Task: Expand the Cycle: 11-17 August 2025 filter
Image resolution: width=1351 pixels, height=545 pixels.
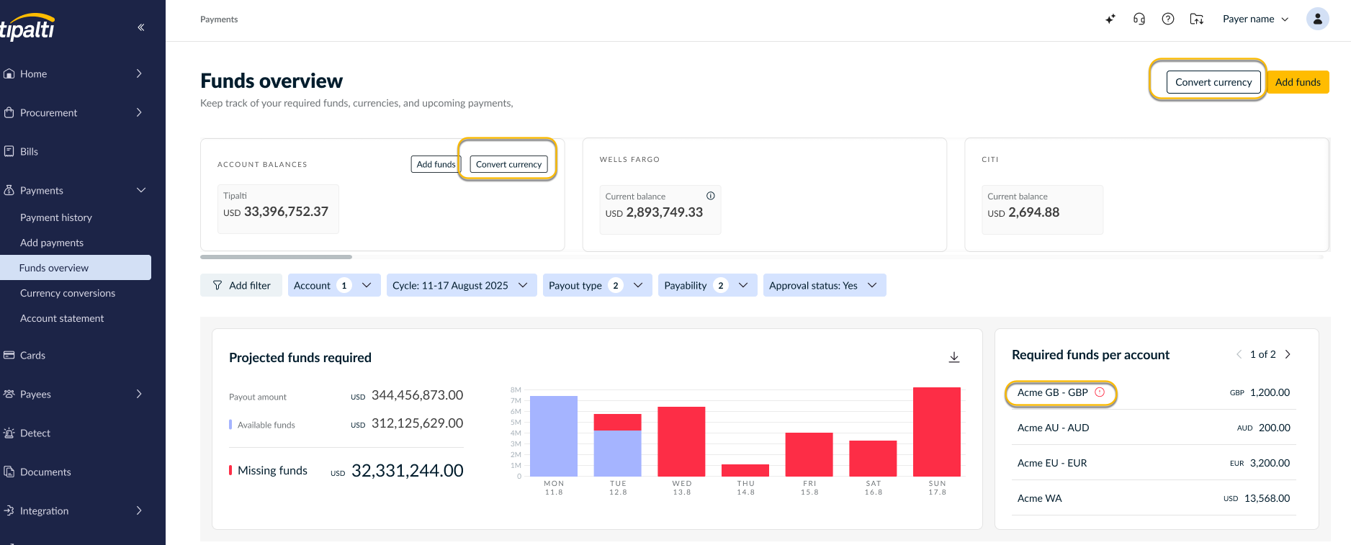Action: coord(462,285)
